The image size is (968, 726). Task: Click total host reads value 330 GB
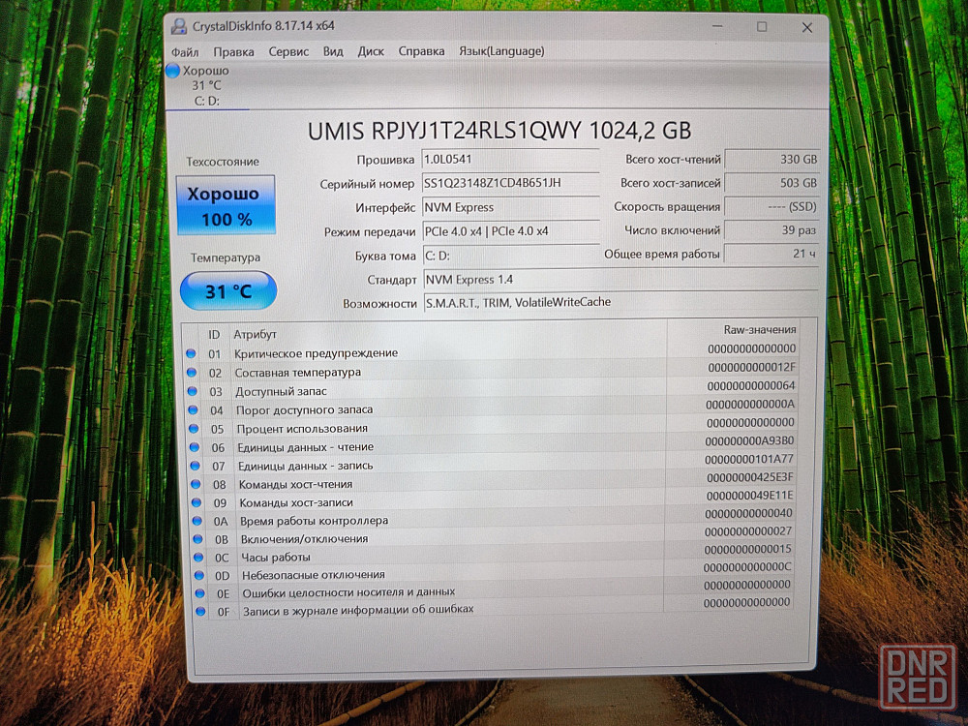pyautogui.click(x=772, y=160)
